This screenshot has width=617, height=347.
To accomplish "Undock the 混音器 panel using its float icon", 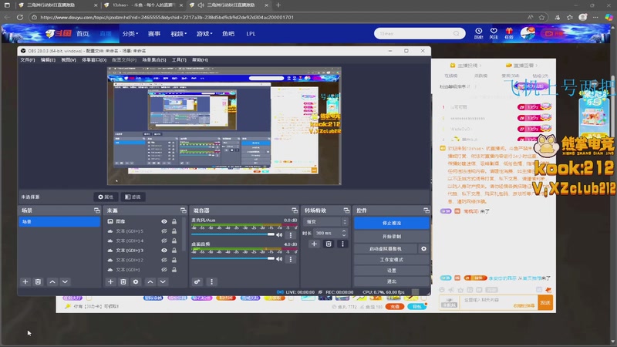I will click(x=295, y=211).
